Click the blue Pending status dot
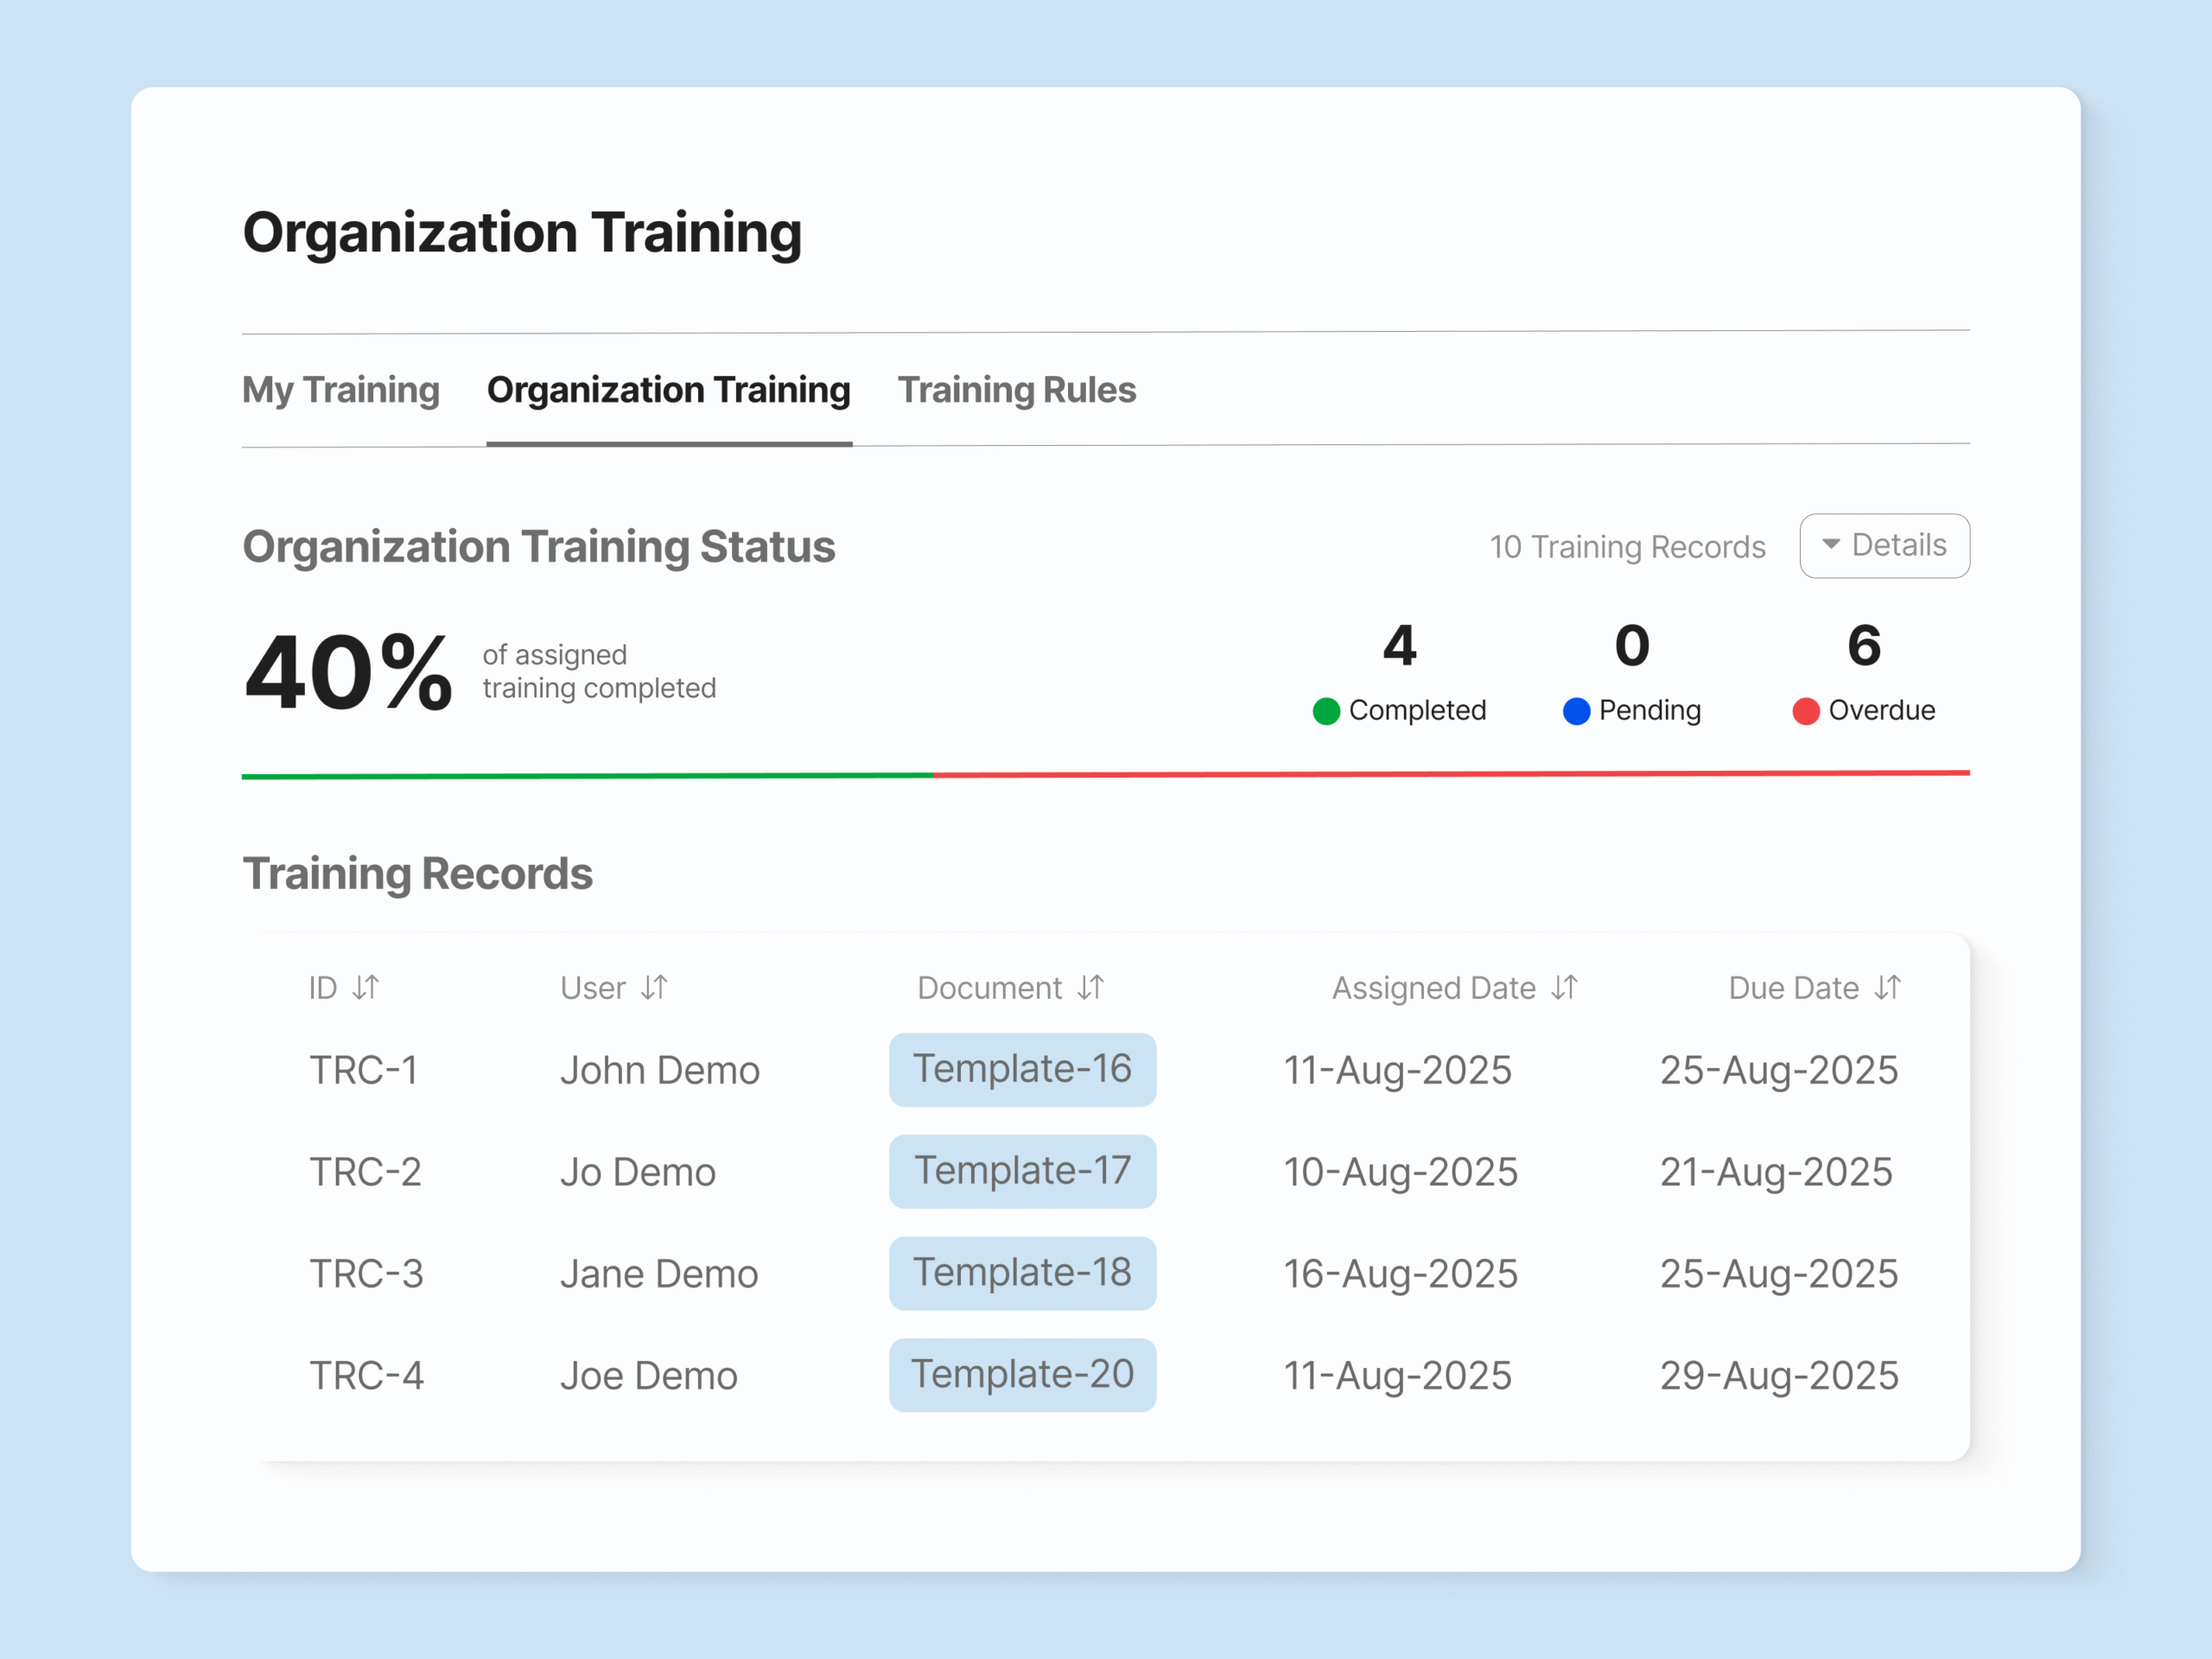 [x=1576, y=711]
